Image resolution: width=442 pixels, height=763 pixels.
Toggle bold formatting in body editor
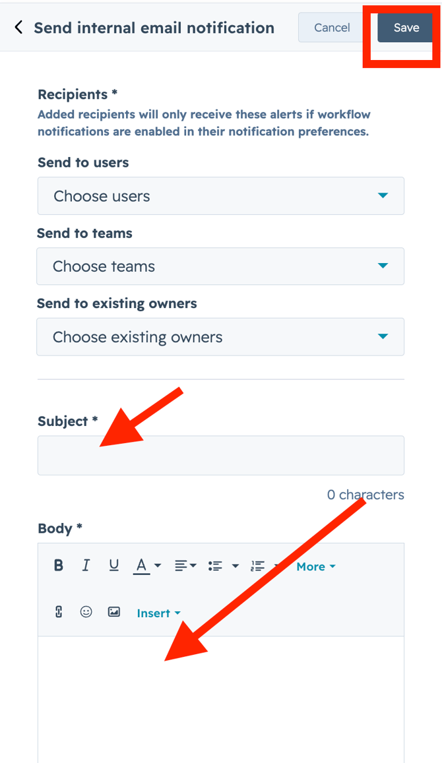point(59,566)
